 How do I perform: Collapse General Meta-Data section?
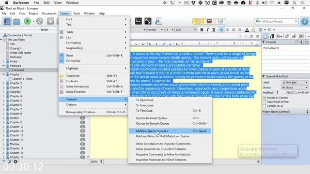click(x=263, y=76)
